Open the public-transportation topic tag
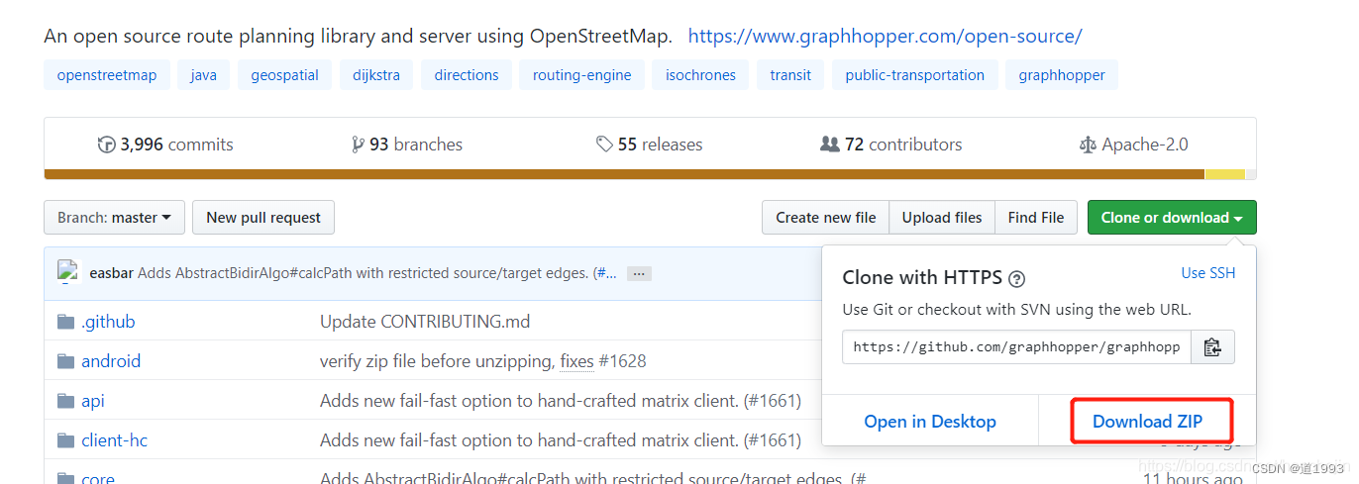This screenshot has height=484, width=1359. coord(915,75)
